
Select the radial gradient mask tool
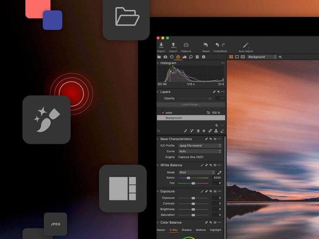coord(204,131)
